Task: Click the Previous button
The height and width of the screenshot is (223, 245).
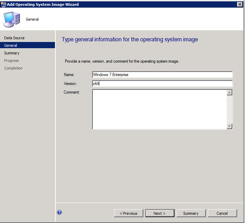Action: click(x=129, y=213)
